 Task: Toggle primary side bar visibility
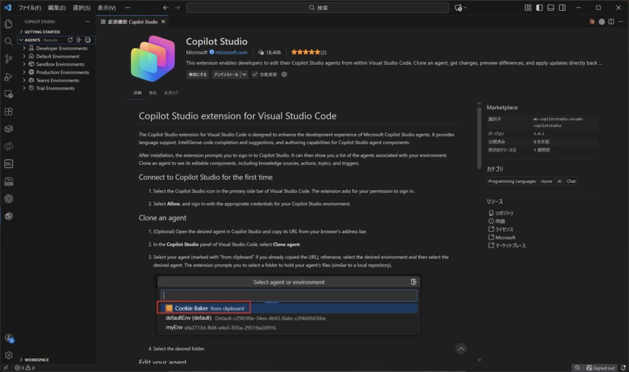[x=539, y=8]
